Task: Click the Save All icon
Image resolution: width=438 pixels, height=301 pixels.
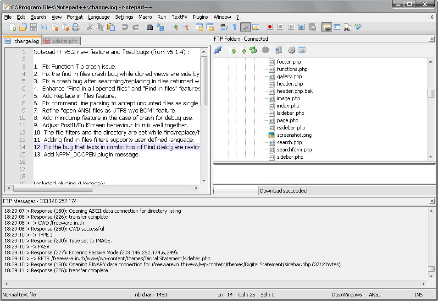Action: tap(44, 27)
